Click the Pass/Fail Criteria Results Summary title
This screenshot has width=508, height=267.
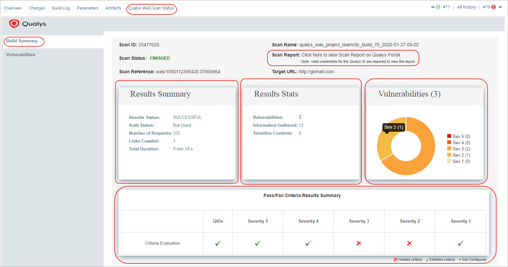pos(302,195)
